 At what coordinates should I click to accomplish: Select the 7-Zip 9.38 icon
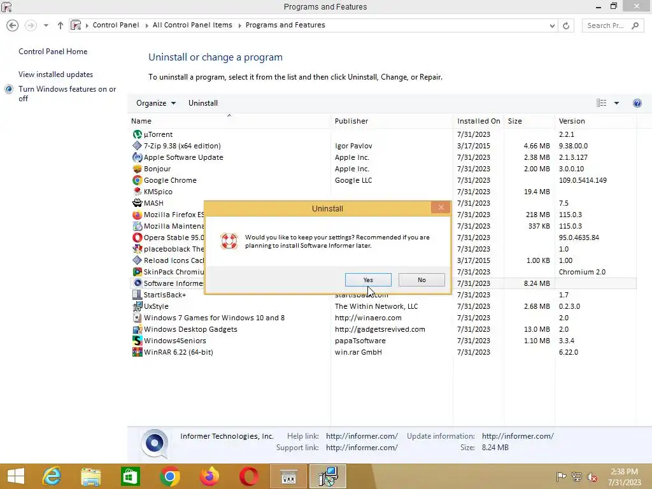click(x=138, y=146)
